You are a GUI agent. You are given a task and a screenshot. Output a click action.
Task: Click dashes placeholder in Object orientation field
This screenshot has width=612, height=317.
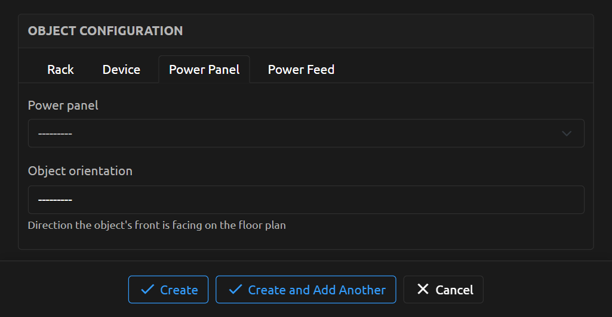pos(55,200)
